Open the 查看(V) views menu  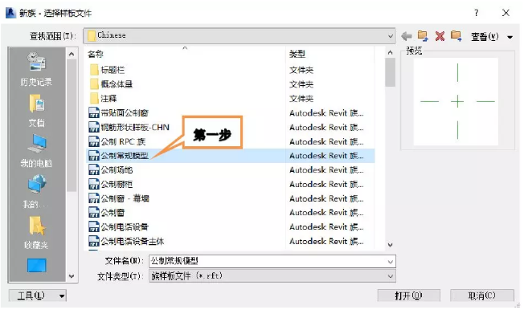coord(485,36)
